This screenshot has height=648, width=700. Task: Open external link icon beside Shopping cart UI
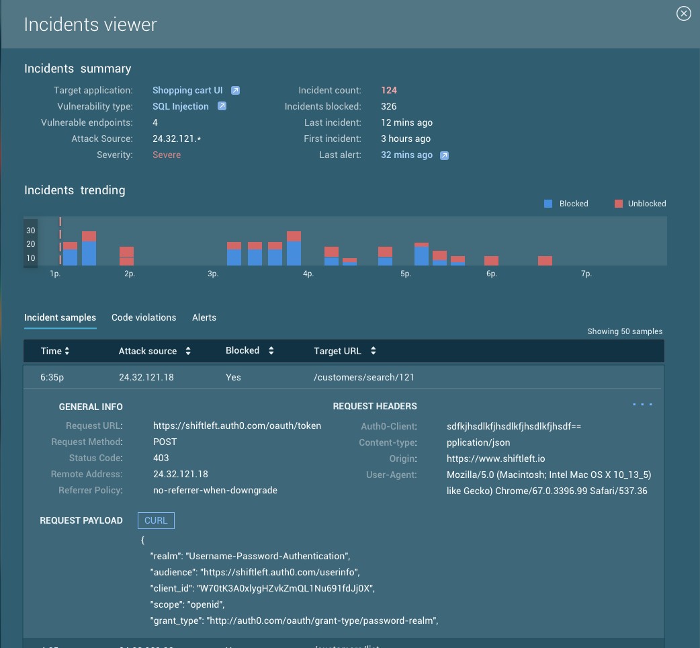click(x=235, y=90)
